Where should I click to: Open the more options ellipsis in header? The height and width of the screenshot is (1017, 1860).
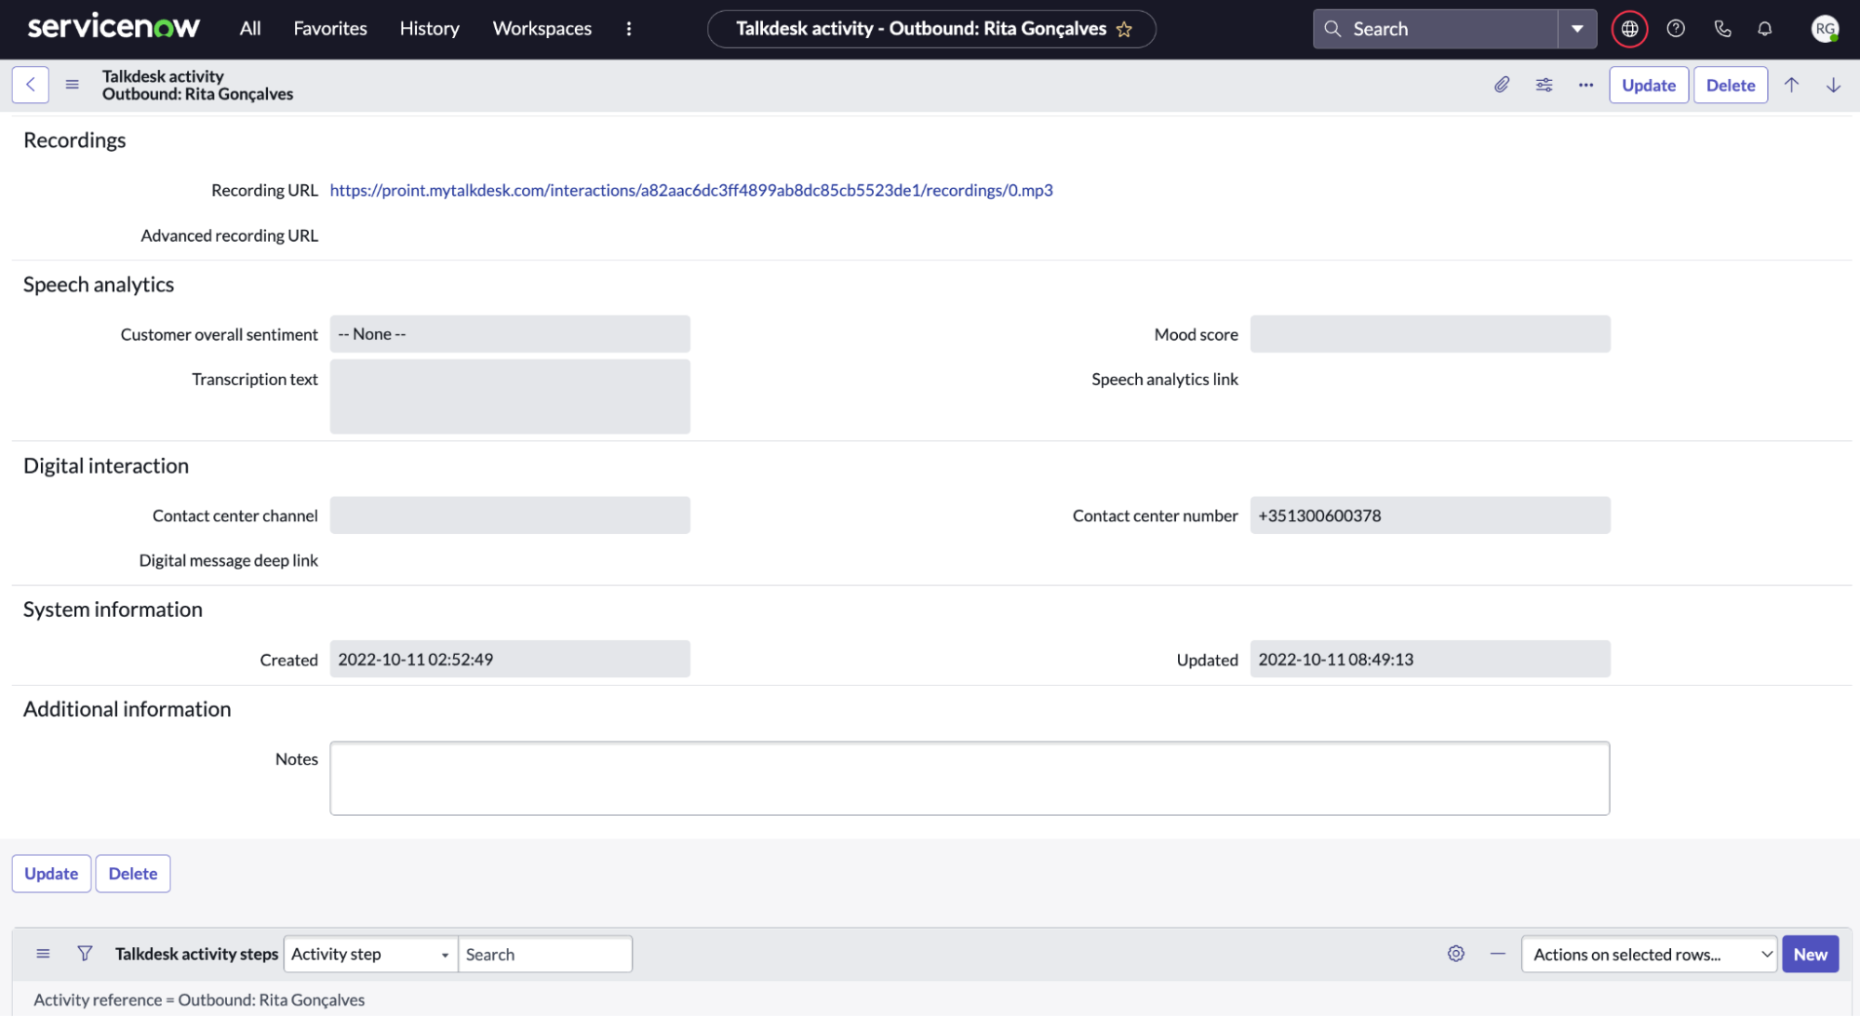(1586, 85)
